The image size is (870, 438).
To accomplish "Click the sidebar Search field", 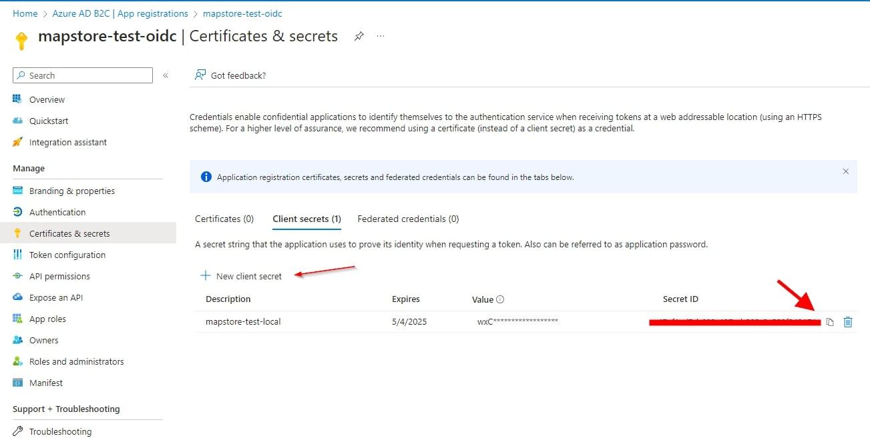I will [82, 75].
